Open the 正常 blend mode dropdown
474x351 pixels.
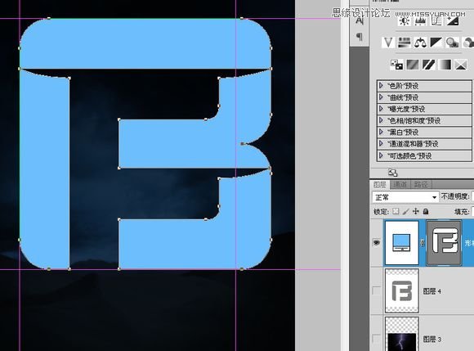[405, 197]
